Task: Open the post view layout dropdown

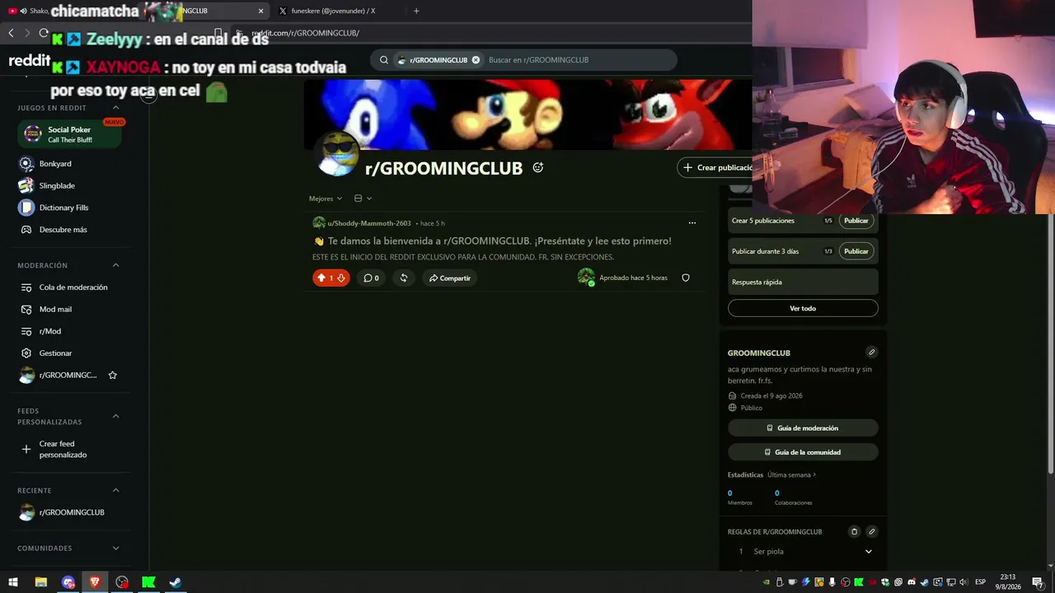Action: (363, 198)
